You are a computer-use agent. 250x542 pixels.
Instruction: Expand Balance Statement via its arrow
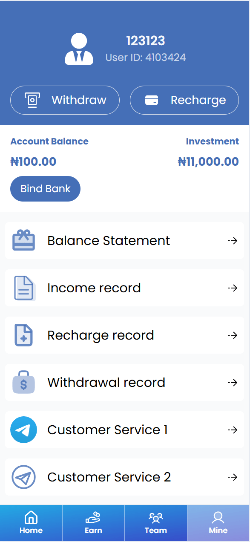point(233,241)
